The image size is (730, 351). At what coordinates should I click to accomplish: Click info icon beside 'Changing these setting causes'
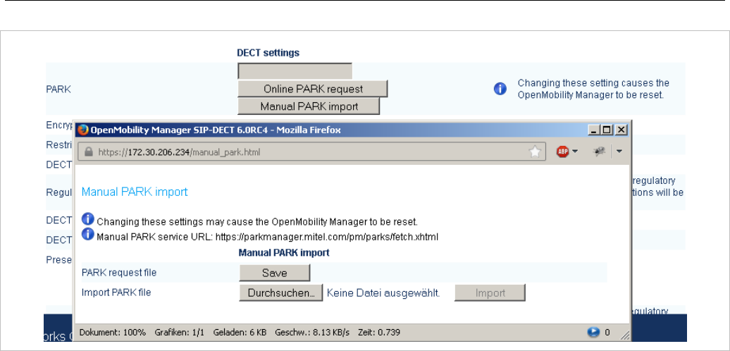click(x=500, y=88)
